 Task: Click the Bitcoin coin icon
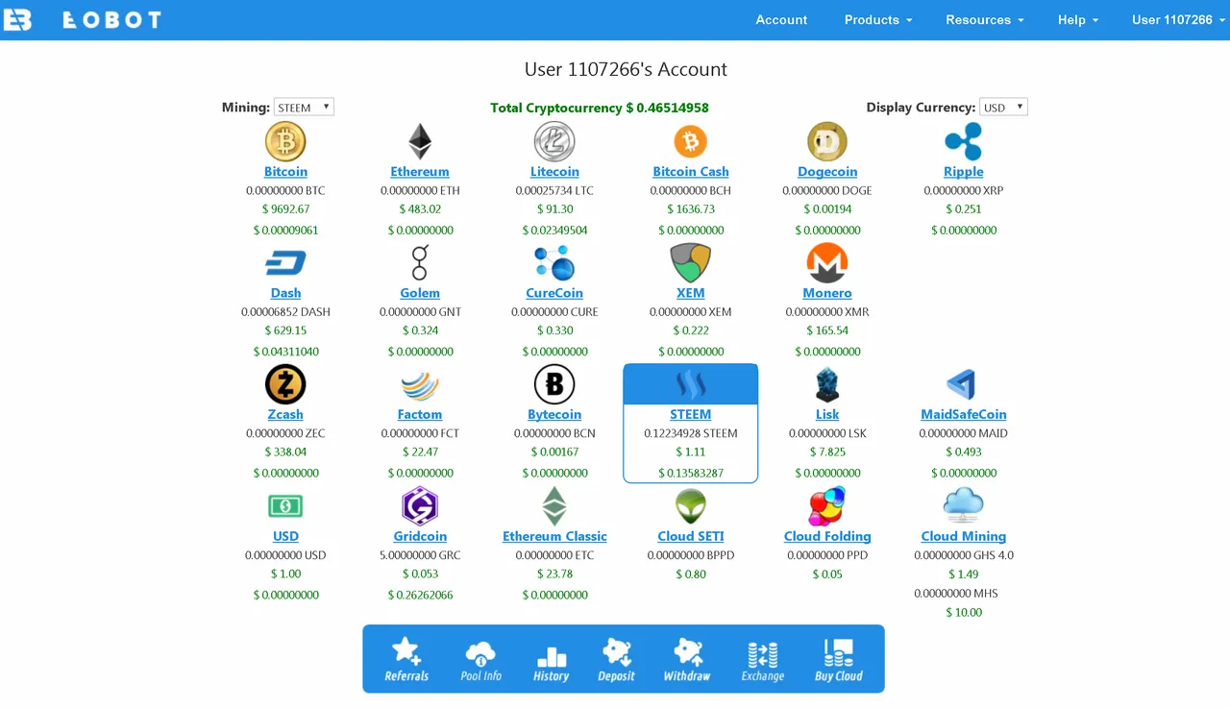tap(285, 142)
